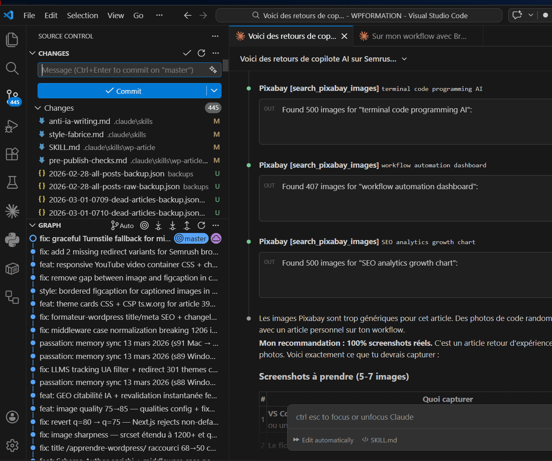
Task: Collapse the CHANGES section
Action: pos(32,53)
